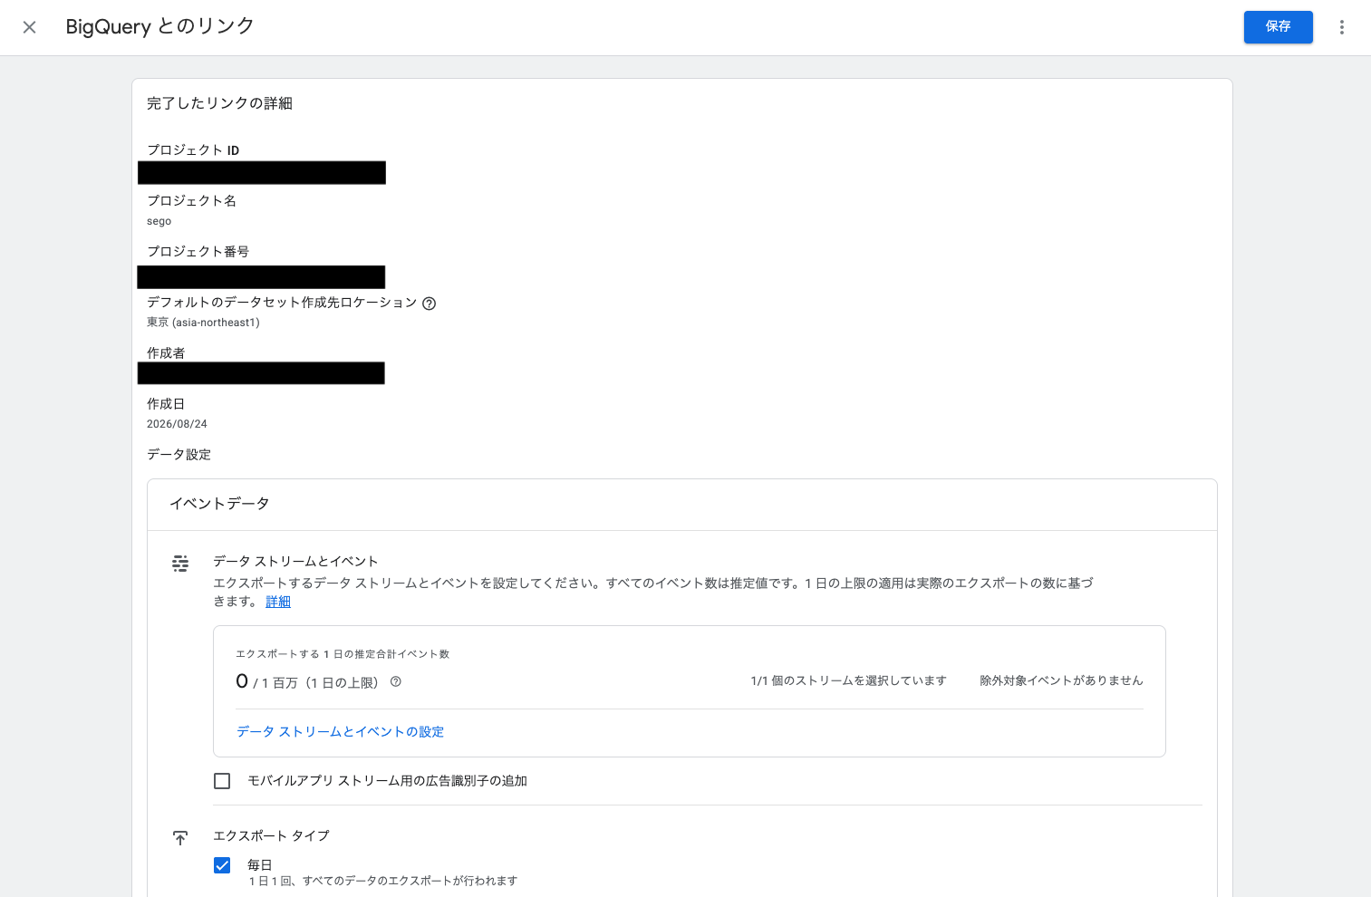1371x897 pixels.
Task: Click the エクスポート タイプ heading
Action: pyautogui.click(x=271, y=835)
